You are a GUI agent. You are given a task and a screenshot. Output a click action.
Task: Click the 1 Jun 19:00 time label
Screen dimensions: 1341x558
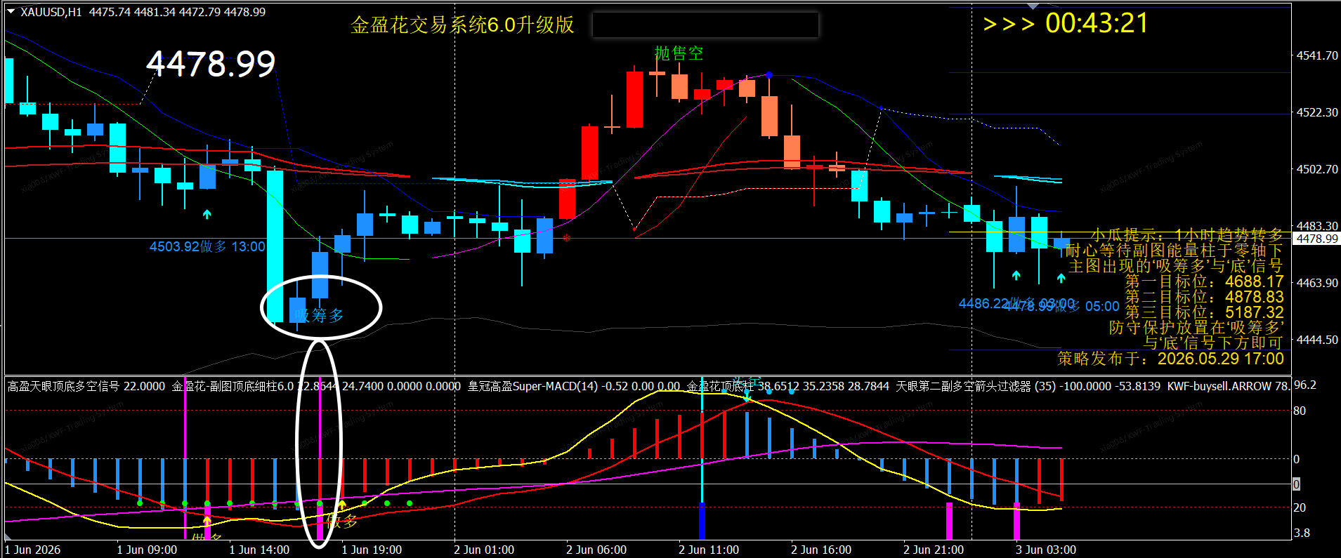(x=372, y=550)
